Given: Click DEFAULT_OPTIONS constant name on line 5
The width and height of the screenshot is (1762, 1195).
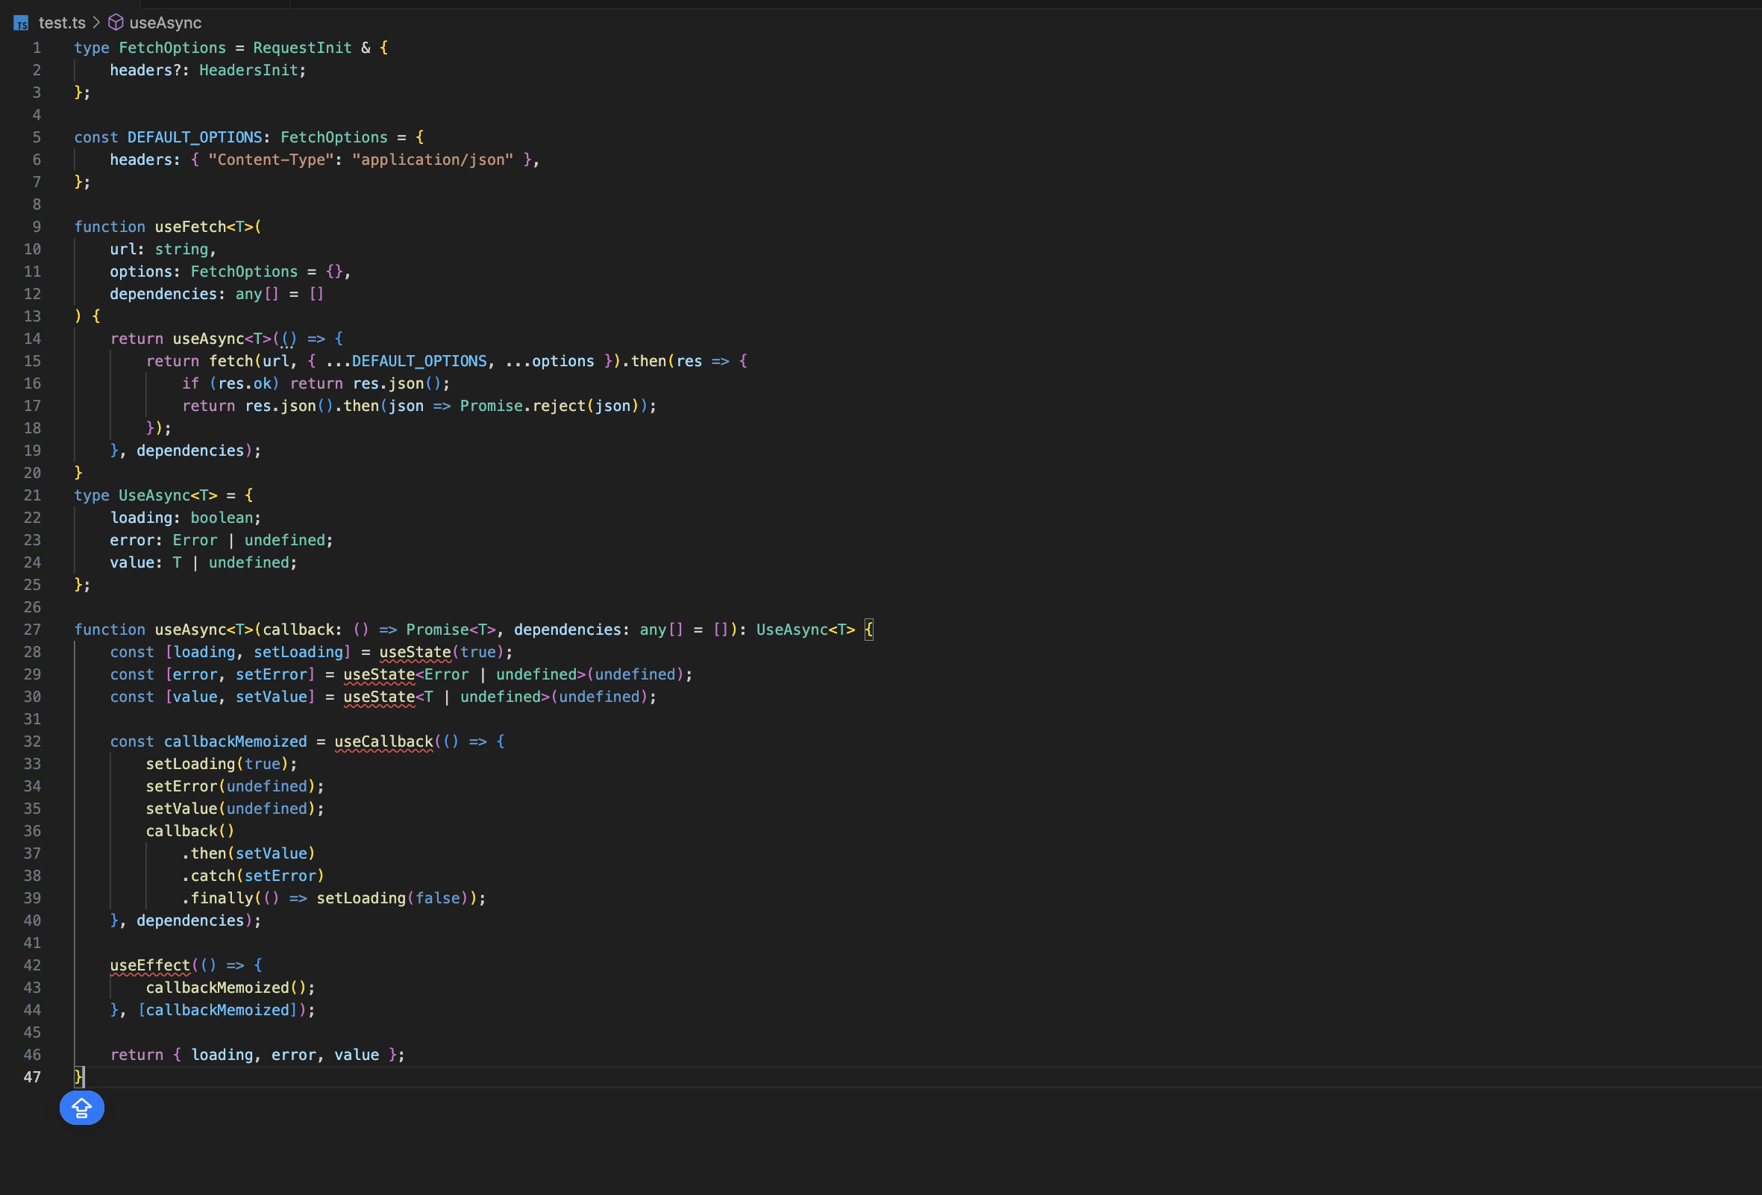Looking at the screenshot, I should pyautogui.click(x=195, y=137).
